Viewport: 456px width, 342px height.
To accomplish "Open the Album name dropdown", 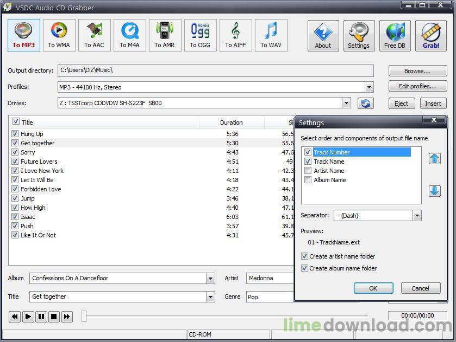I will (x=210, y=279).
